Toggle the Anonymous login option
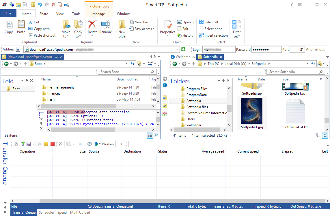The image size is (330, 216). point(315,49)
